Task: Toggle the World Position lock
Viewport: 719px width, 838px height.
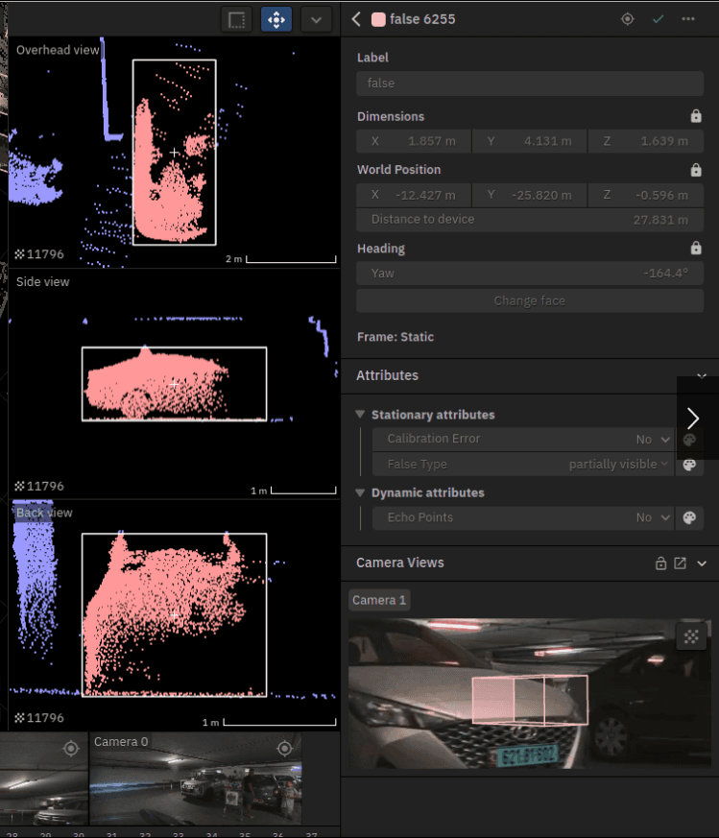Action: pyautogui.click(x=695, y=170)
